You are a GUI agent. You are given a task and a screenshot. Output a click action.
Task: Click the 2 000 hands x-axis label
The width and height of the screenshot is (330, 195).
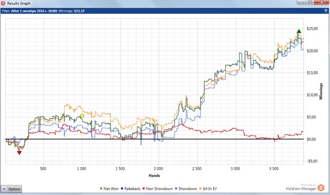point(158,169)
